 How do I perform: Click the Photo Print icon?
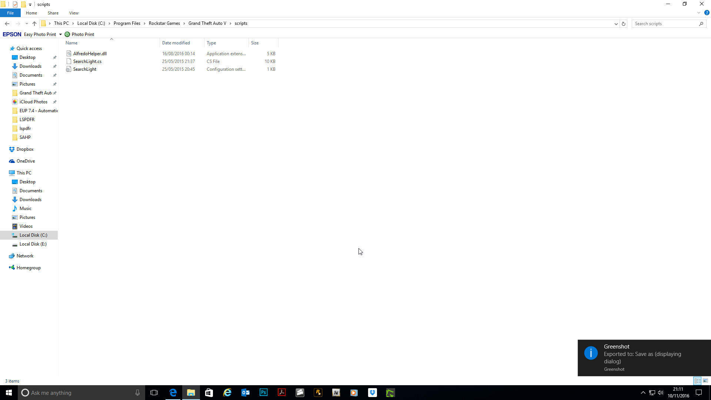tap(67, 34)
